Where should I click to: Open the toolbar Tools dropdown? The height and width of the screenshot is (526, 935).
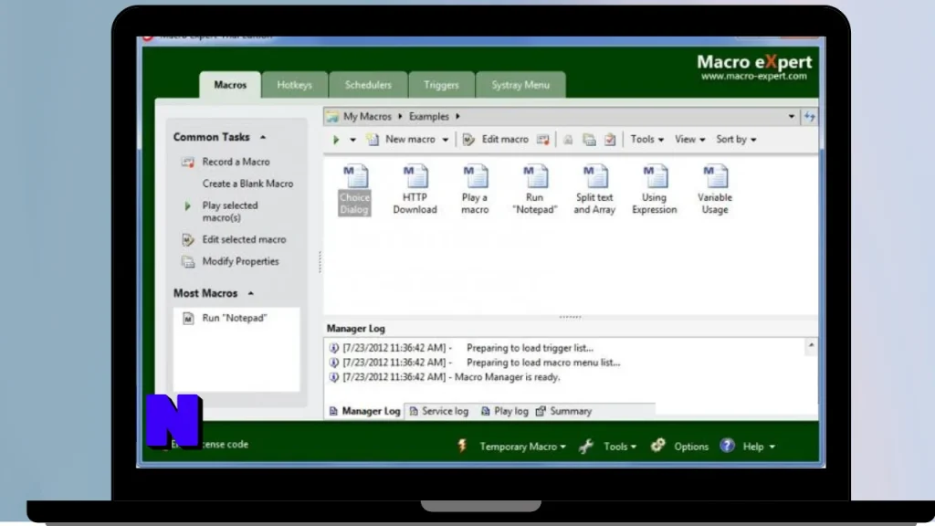(647, 140)
